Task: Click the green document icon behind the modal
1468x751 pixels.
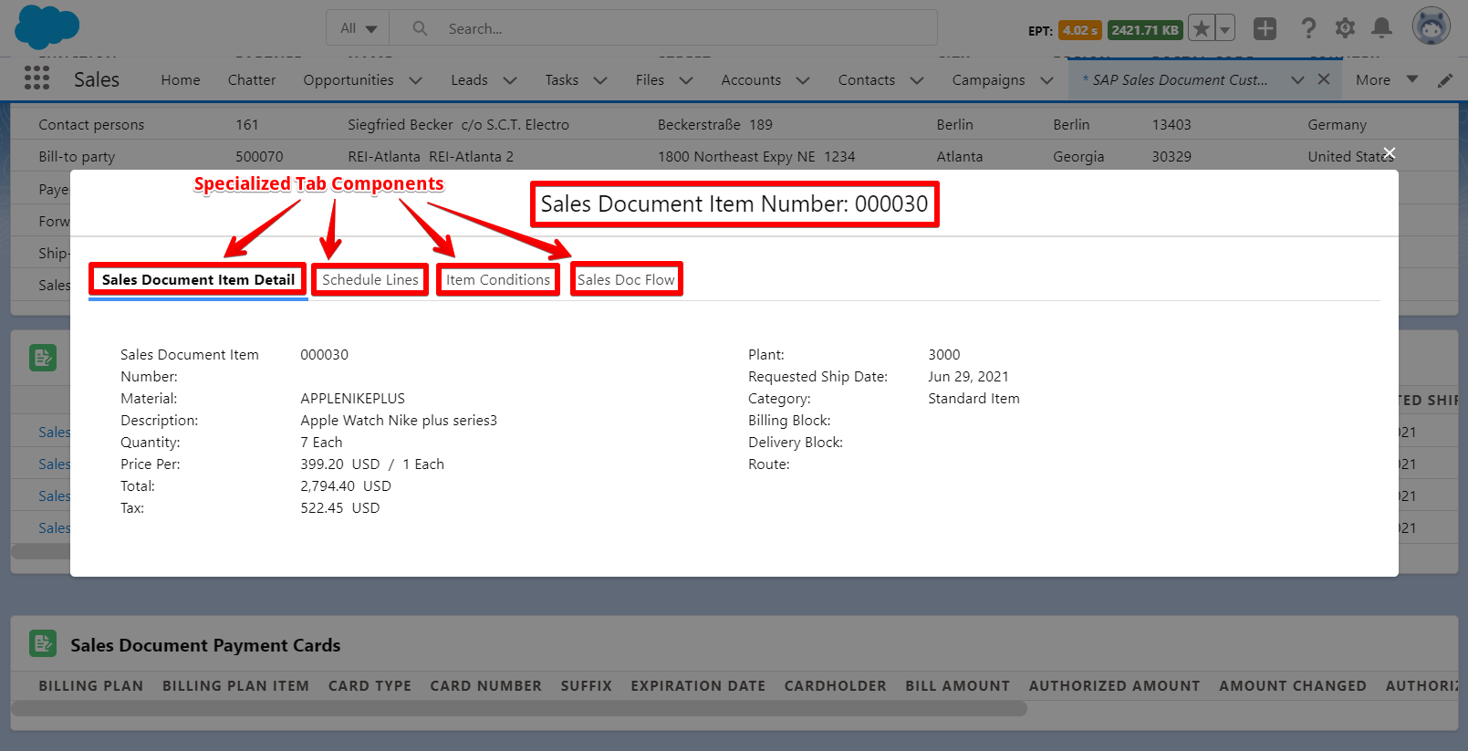Action: (x=43, y=358)
